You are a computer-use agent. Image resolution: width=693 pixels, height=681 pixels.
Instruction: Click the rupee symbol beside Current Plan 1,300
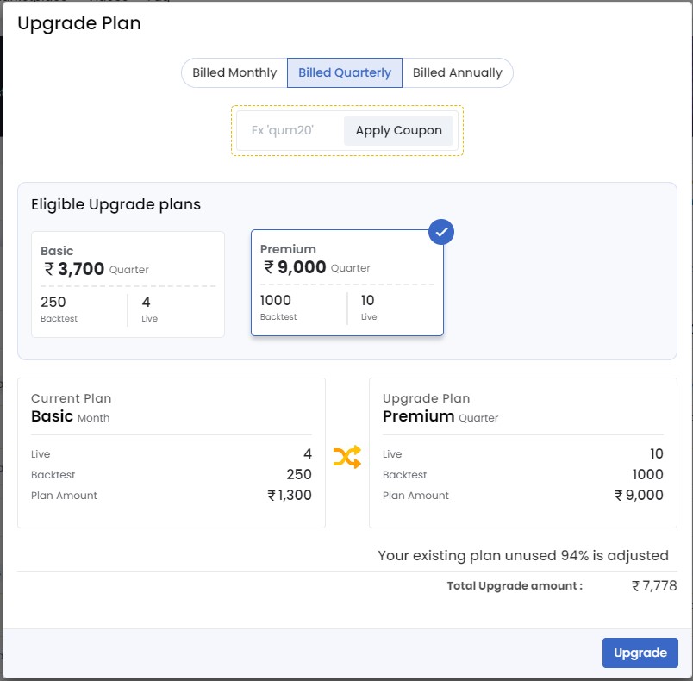coord(272,496)
